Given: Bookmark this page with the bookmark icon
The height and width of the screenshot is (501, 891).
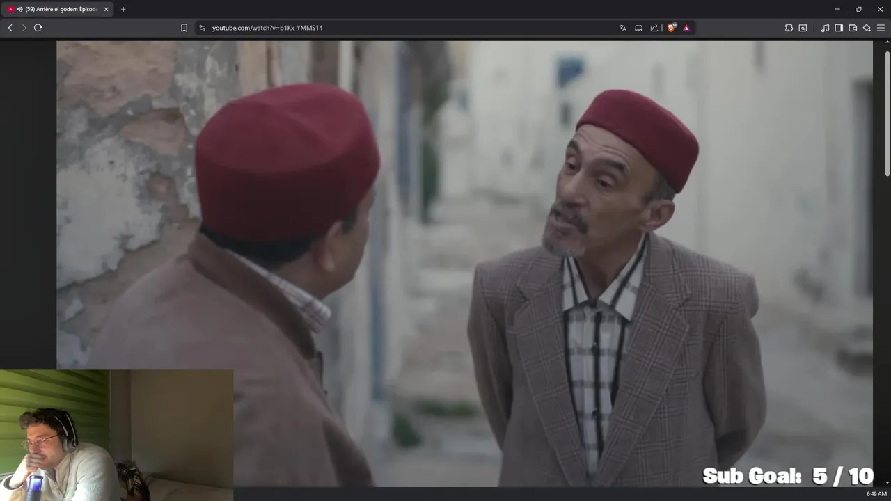Looking at the screenshot, I should (x=184, y=28).
